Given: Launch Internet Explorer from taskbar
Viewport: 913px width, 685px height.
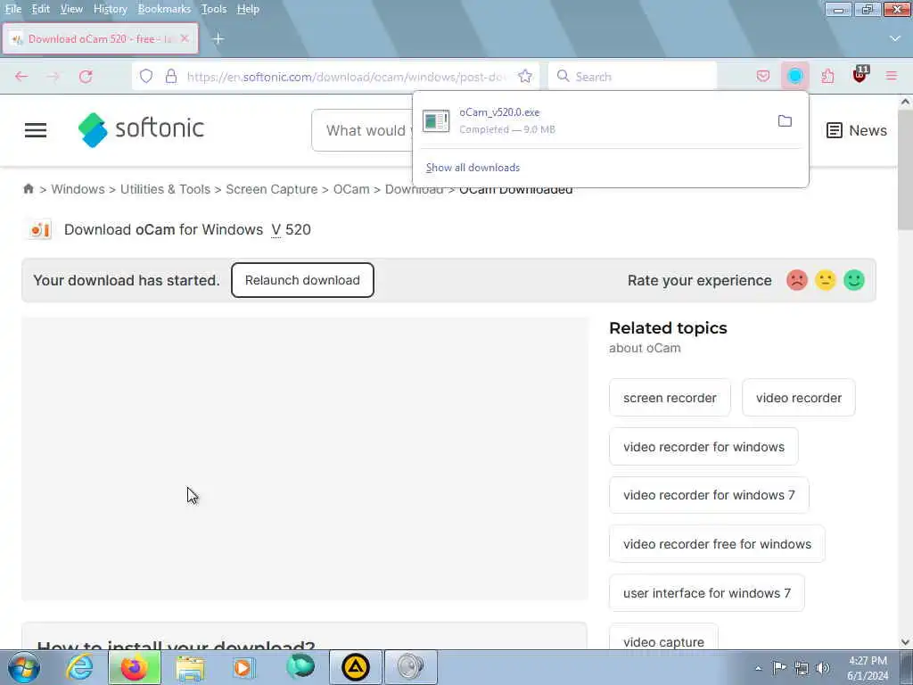Looking at the screenshot, I should (79, 667).
